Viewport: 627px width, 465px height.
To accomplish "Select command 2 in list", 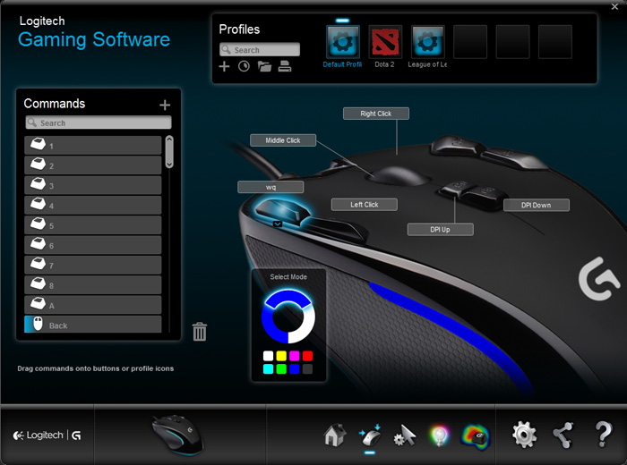I will tap(93, 165).
